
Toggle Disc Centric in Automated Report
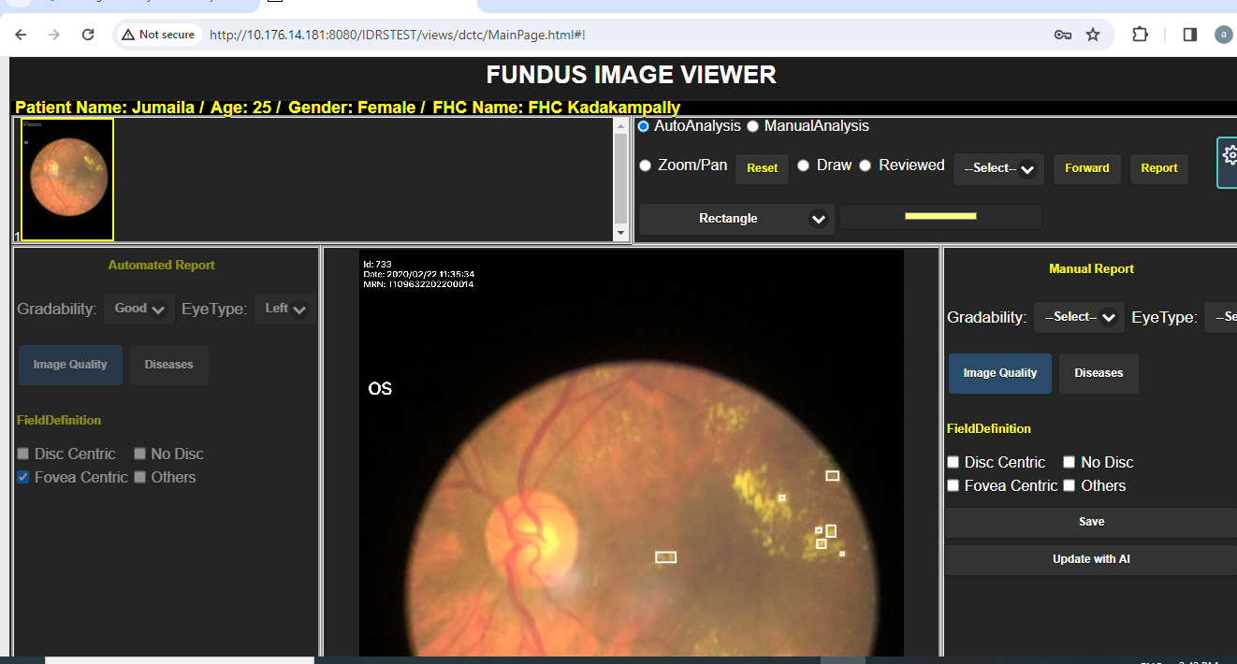click(23, 454)
